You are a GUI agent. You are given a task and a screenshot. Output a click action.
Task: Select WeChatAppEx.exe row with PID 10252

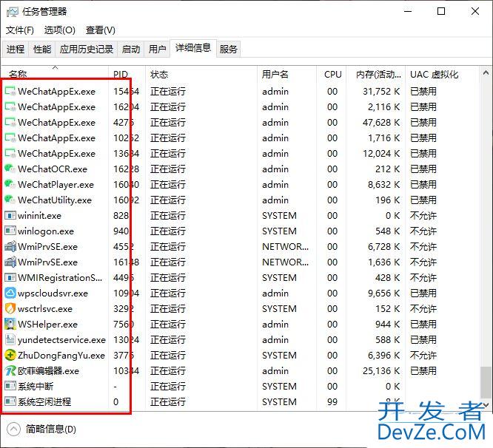click(x=241, y=138)
